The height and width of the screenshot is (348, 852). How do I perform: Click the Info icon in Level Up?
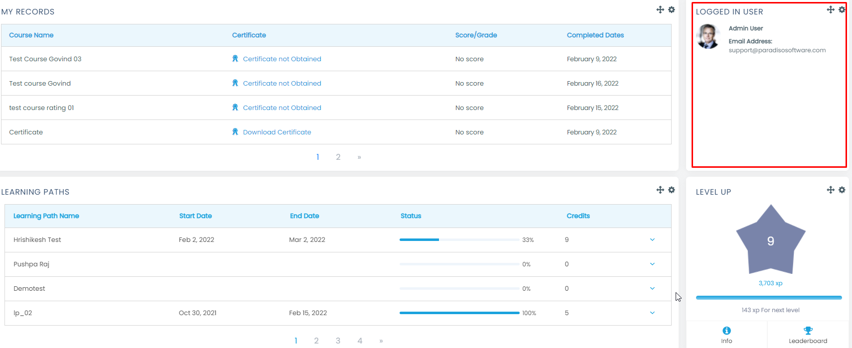[726, 331]
